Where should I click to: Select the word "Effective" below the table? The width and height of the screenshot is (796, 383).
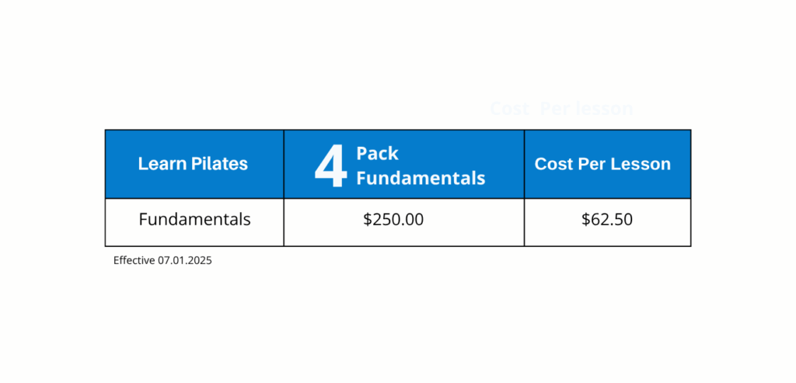coord(134,261)
